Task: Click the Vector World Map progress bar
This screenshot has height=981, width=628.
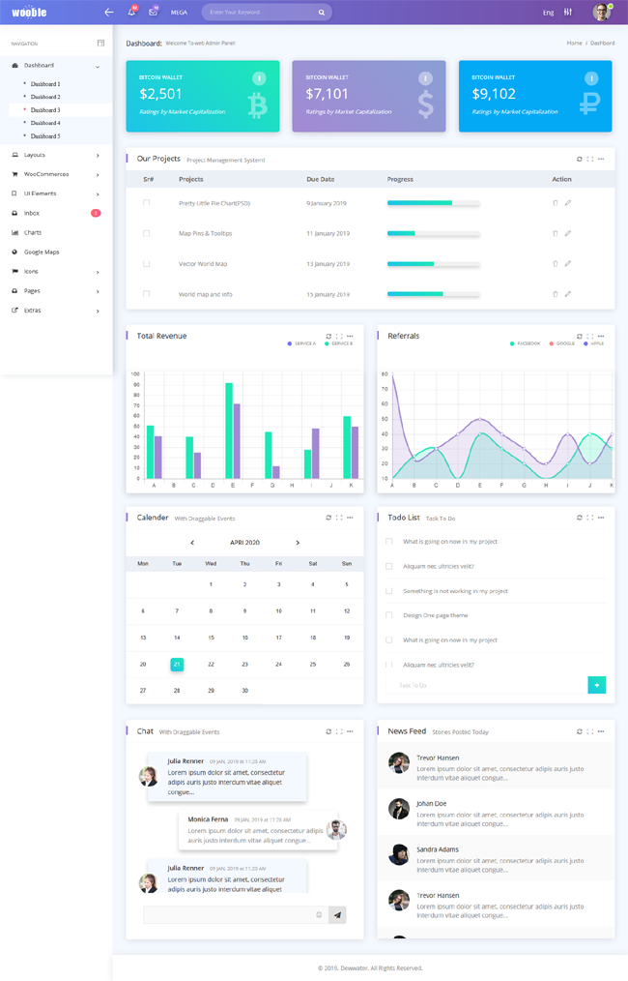Action: point(434,264)
